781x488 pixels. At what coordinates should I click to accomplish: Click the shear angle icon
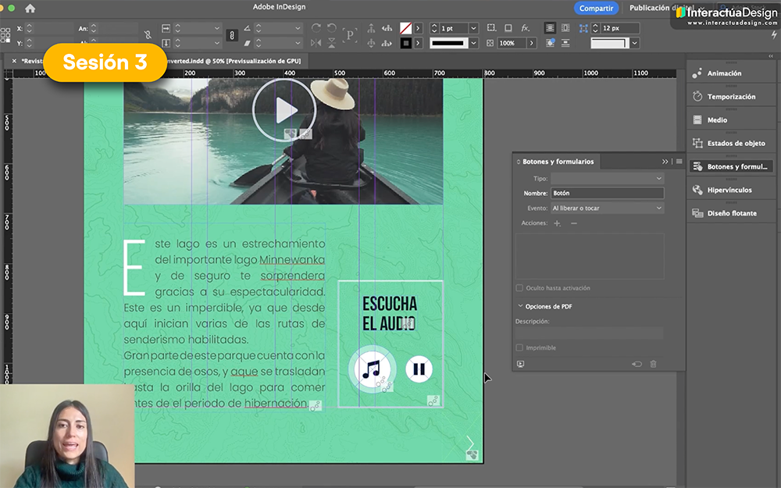point(247,43)
